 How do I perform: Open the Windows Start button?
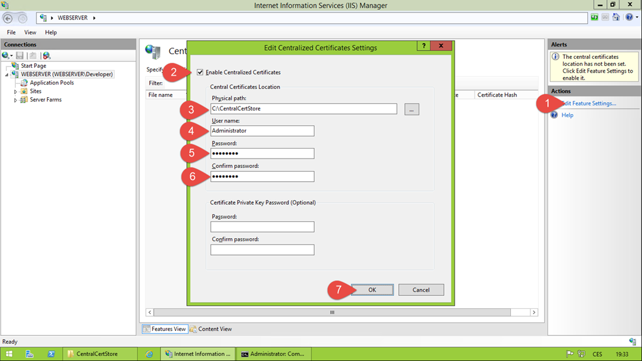(x=9, y=354)
